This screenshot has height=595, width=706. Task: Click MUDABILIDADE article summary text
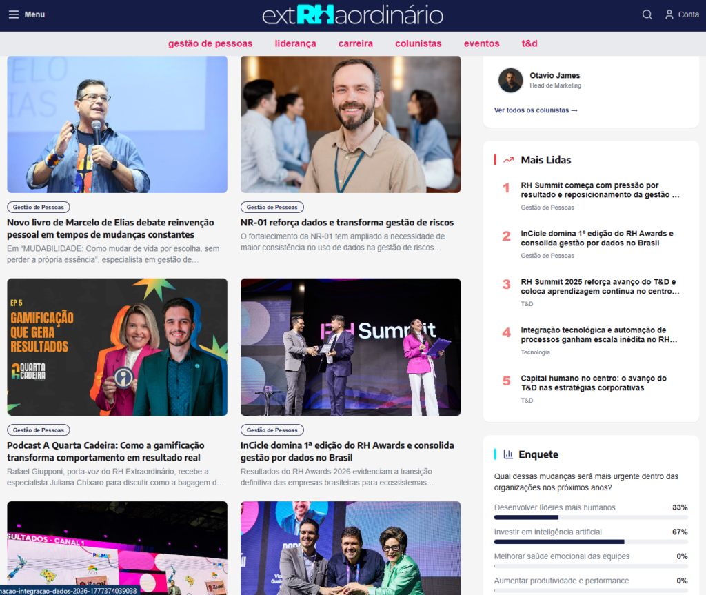pos(113,254)
